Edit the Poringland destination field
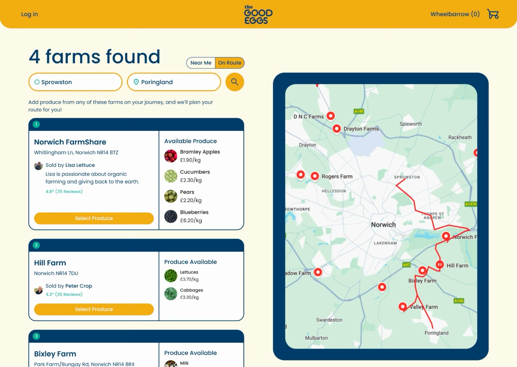517x367 pixels. click(x=174, y=82)
